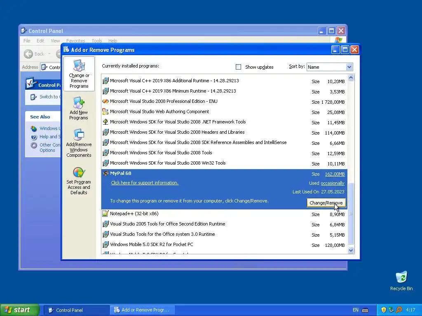
Task: Click the MyPal 68 program icon
Action: tap(105, 173)
